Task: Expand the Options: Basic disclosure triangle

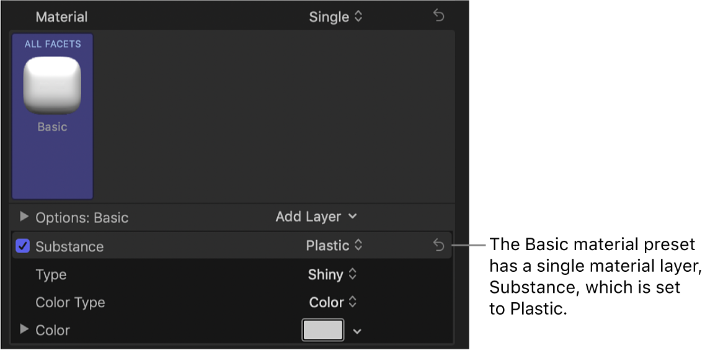Action: click(x=24, y=217)
